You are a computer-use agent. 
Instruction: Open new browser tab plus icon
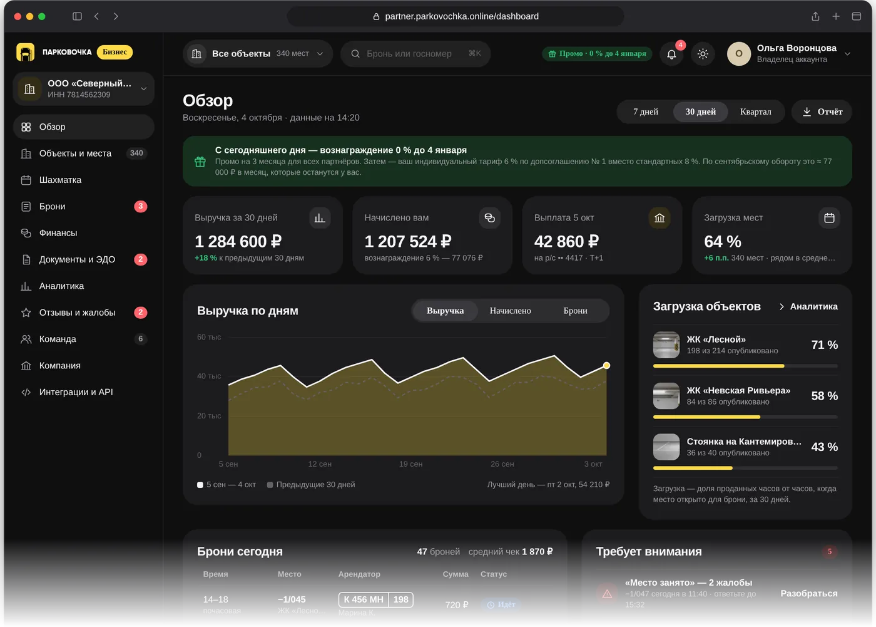(836, 16)
